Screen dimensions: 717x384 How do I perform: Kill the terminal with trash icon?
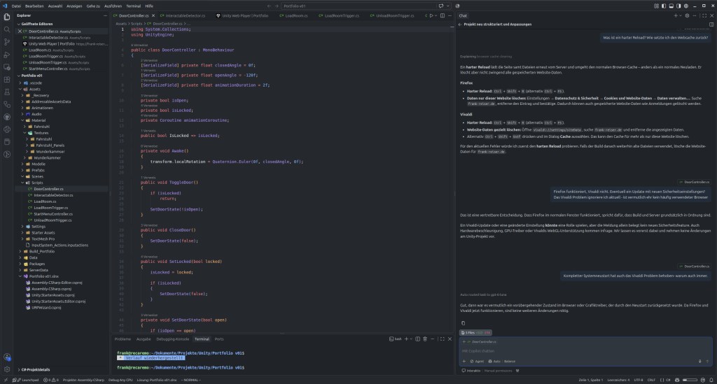(425, 339)
